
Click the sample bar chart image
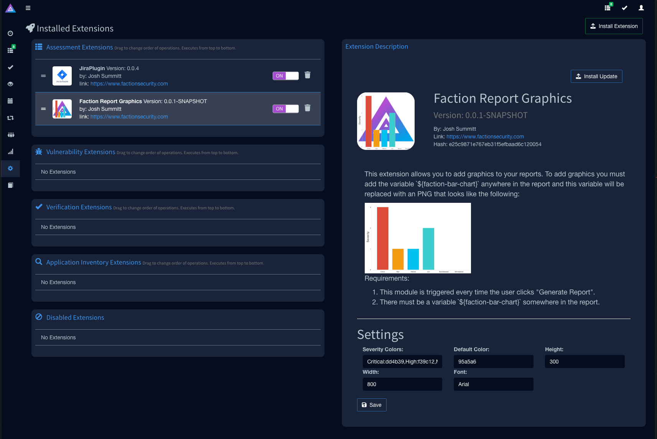click(418, 238)
